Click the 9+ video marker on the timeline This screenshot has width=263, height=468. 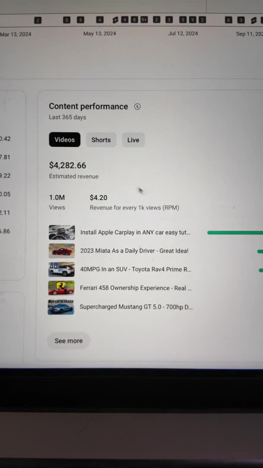pos(144,20)
